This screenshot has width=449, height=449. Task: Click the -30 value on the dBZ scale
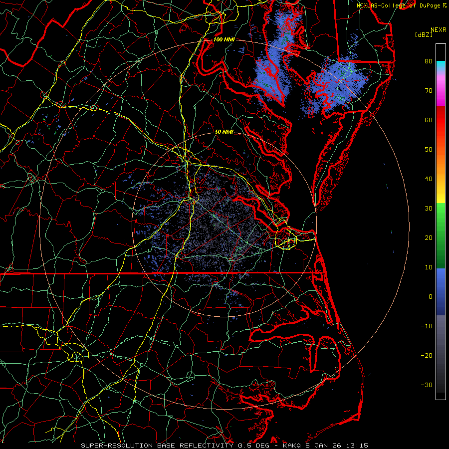point(427,385)
